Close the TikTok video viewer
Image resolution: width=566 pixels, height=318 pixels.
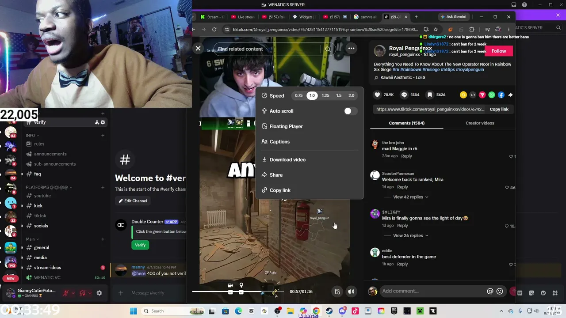click(198, 49)
